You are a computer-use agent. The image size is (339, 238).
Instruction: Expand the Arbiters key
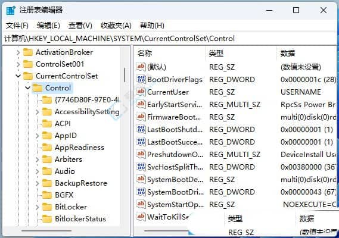37,159
